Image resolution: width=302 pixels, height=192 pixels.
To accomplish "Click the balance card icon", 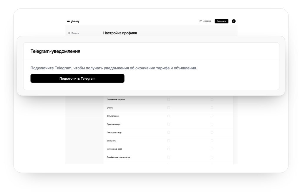I will [x=201, y=21].
